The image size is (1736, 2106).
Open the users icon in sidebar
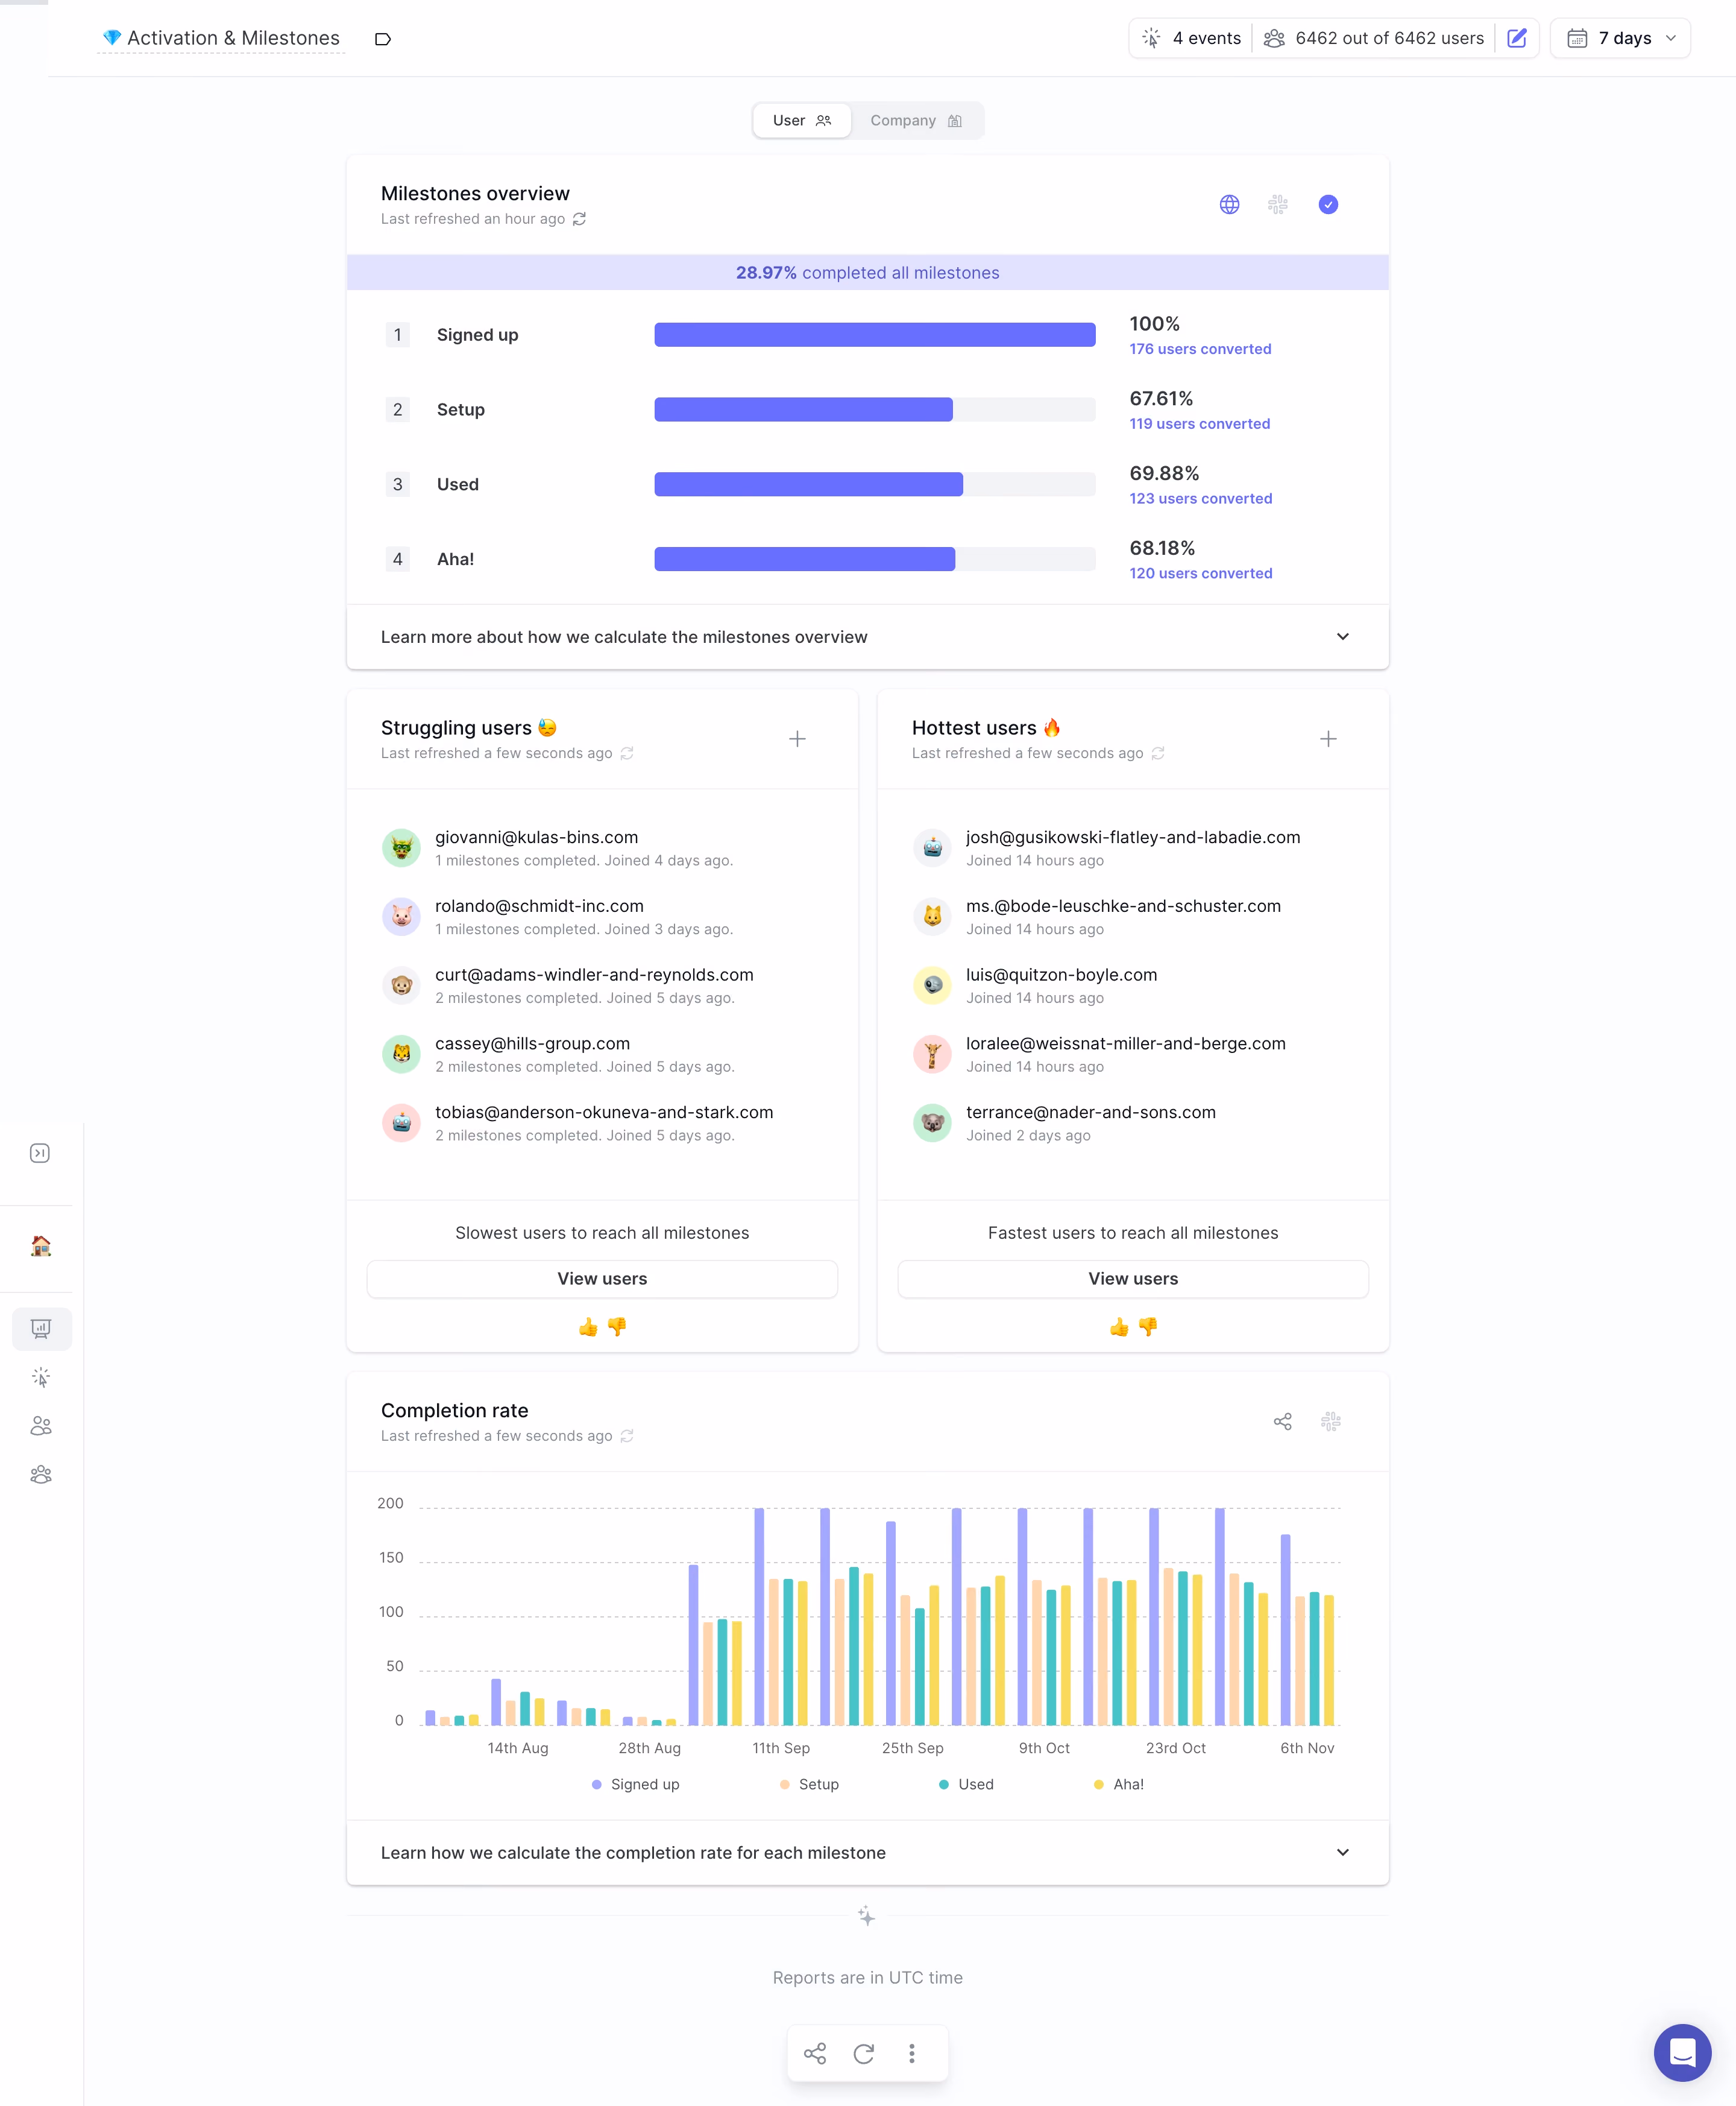click(x=41, y=1427)
